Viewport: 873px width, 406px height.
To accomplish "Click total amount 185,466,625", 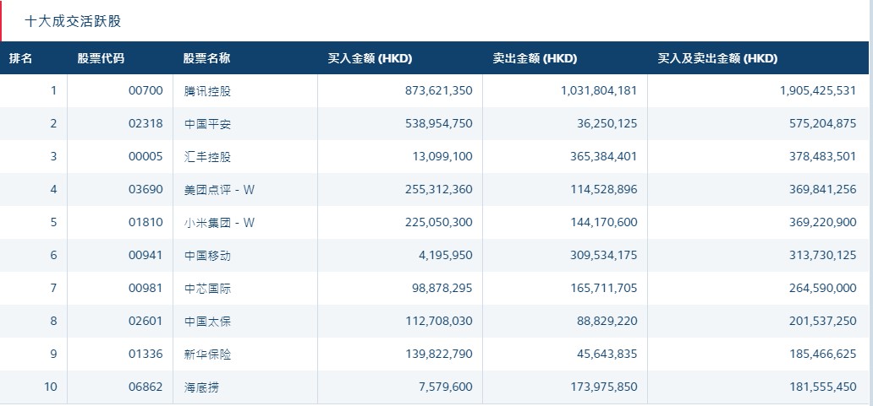I will [x=822, y=354].
